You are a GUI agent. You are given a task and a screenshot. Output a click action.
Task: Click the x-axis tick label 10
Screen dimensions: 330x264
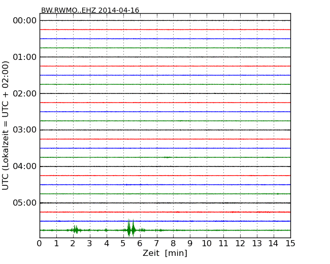207,244
